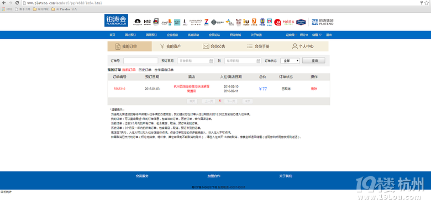Open end-date calendar icon picker
431x204 pixels.
click(x=259, y=61)
